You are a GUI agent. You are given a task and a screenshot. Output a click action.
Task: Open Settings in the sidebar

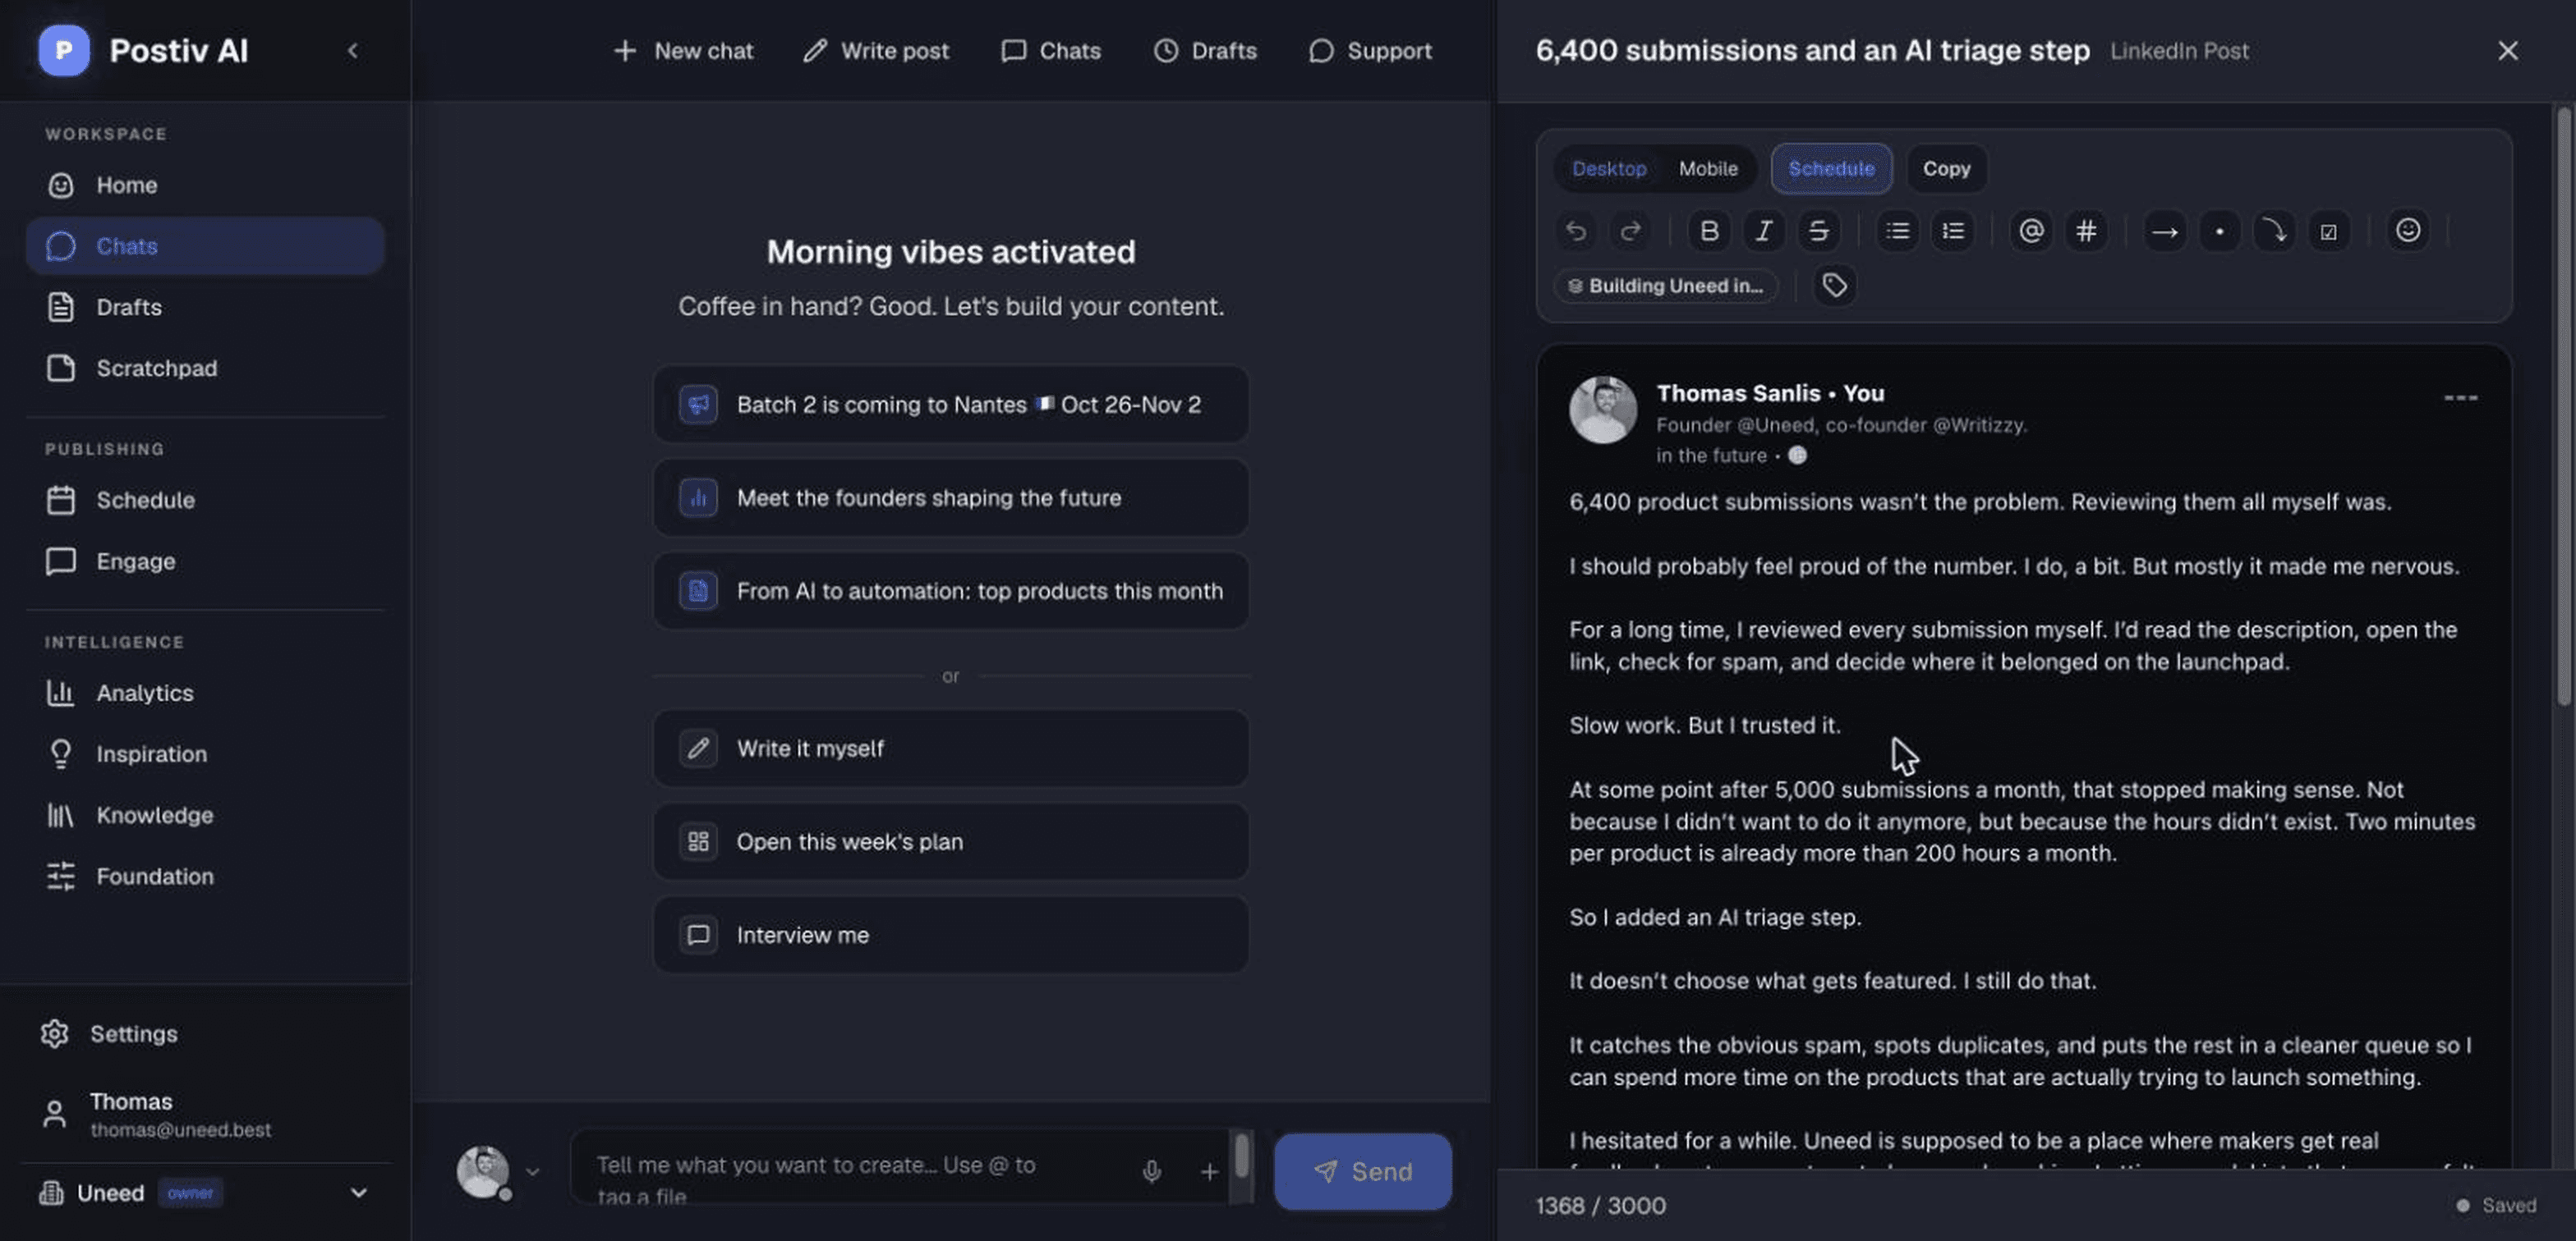[x=205, y=1033]
